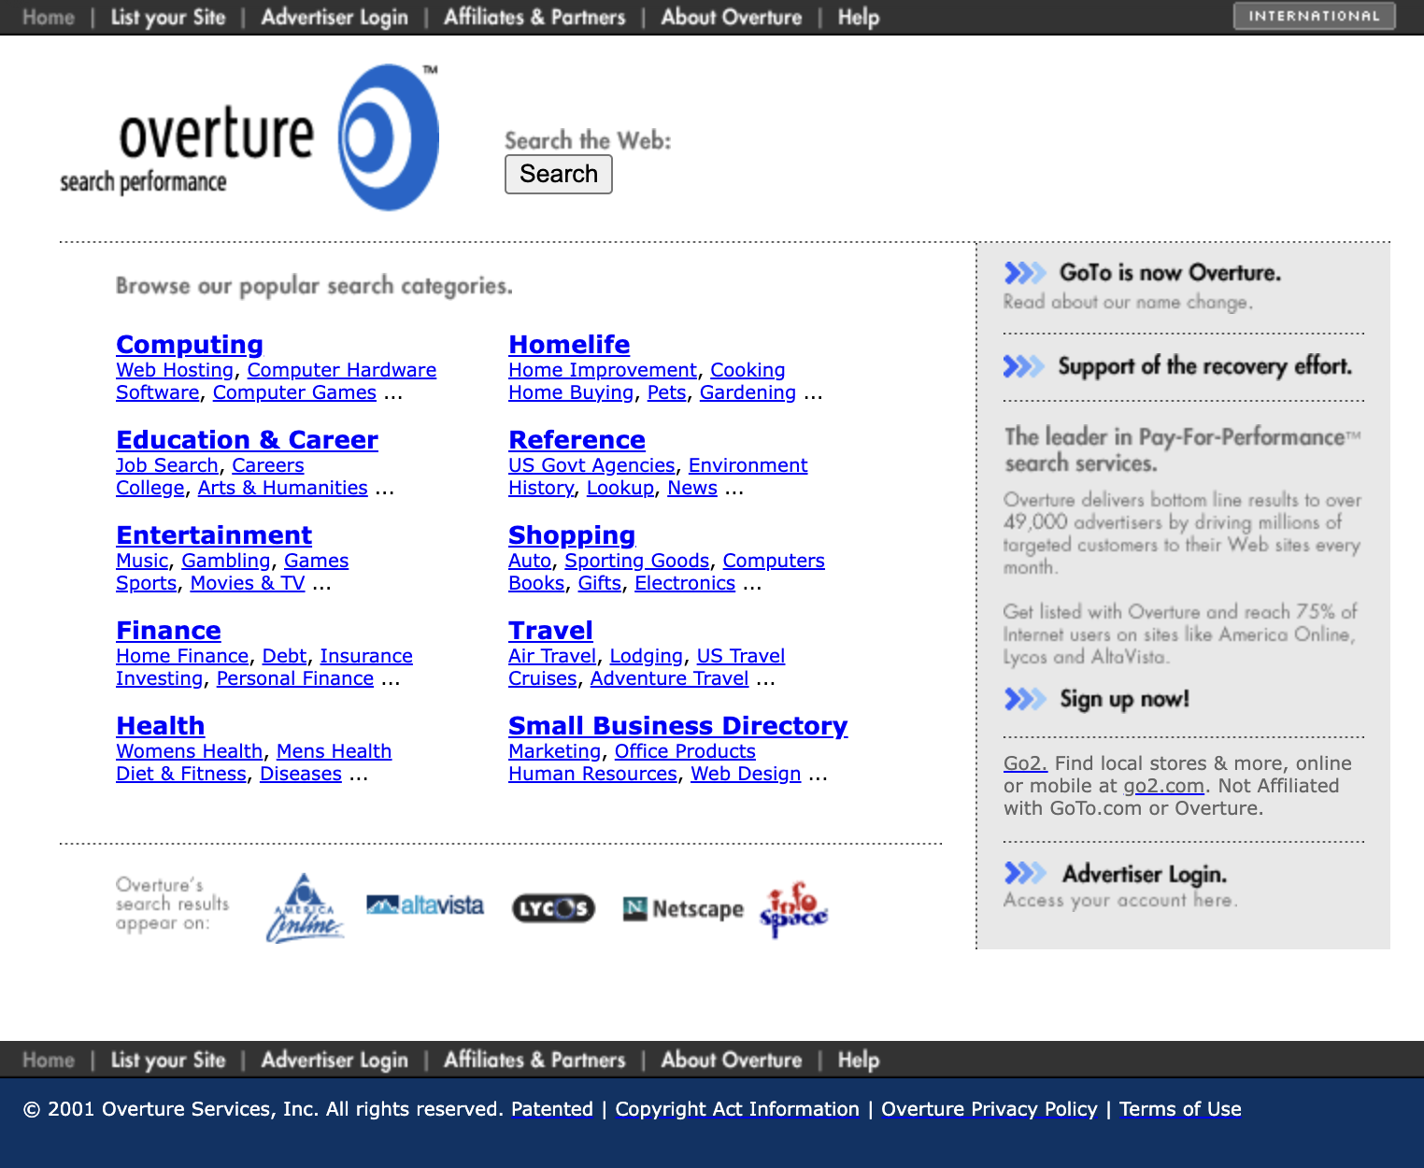1424x1168 pixels.
Task: Click arrows icon beside Sign up now
Action: coord(1025,699)
